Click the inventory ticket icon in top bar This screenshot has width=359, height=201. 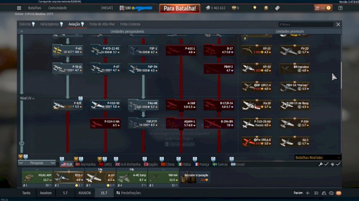pos(277,8)
